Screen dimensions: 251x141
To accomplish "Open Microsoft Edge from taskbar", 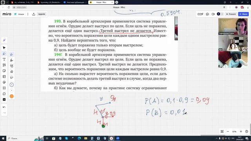I will (x=79, y=138).
